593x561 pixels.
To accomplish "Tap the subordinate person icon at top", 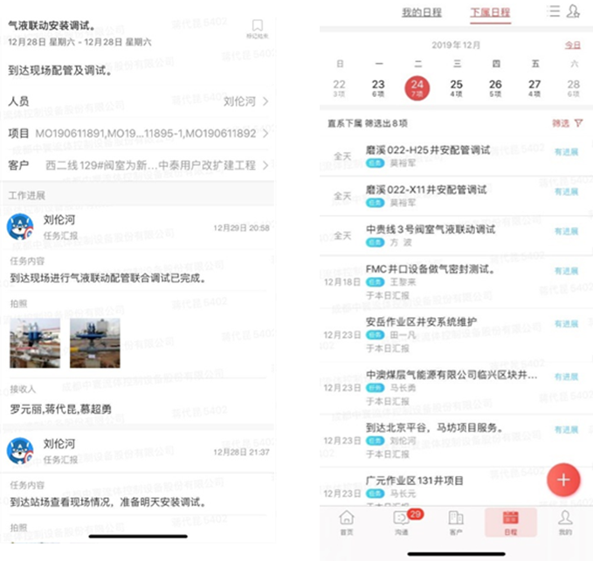I will [573, 11].
